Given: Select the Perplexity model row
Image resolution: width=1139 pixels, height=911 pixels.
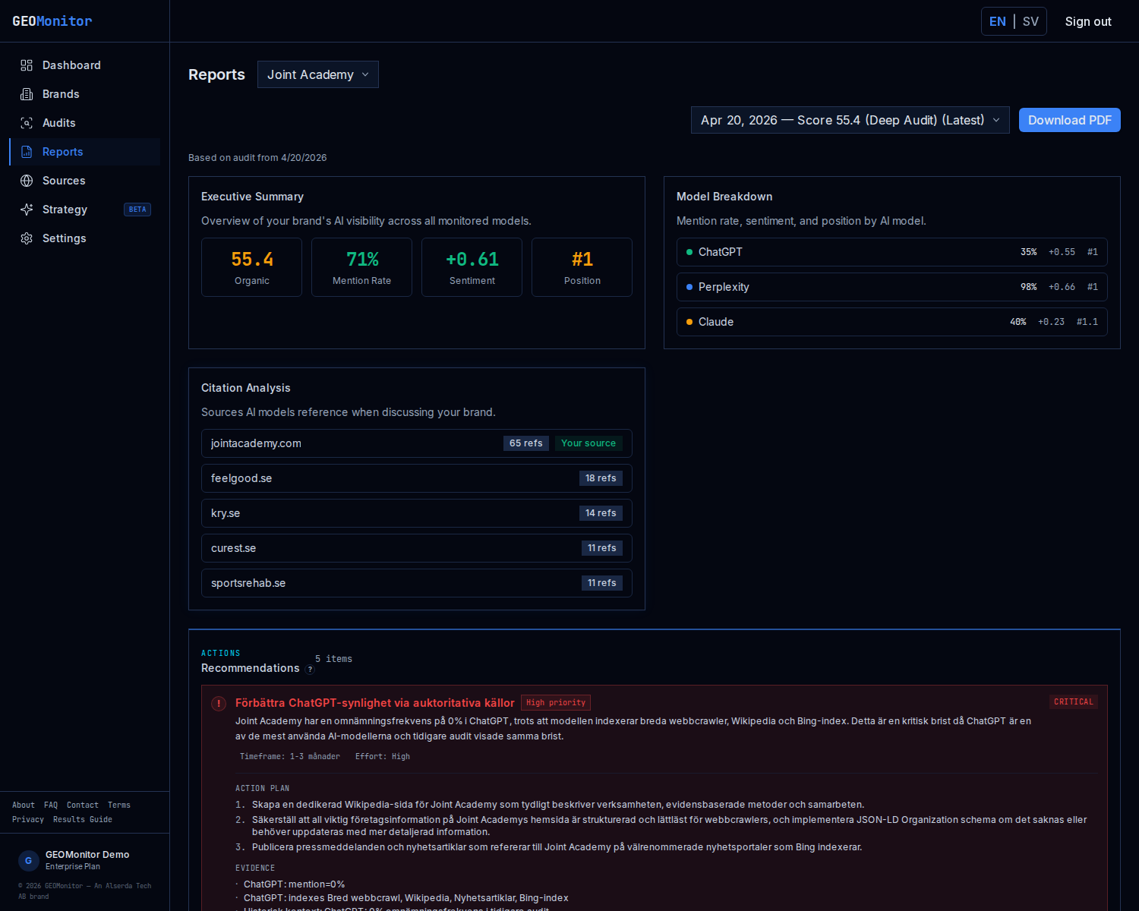Looking at the screenshot, I should click(x=892, y=287).
